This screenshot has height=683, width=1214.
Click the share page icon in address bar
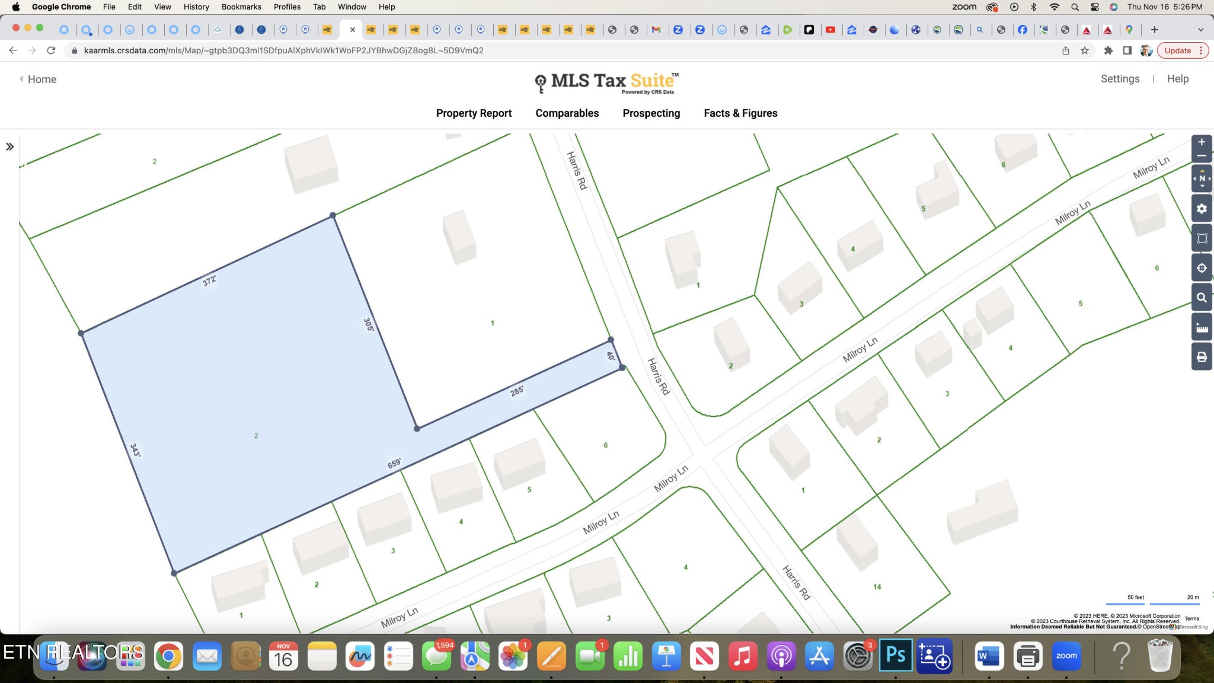(x=1066, y=50)
